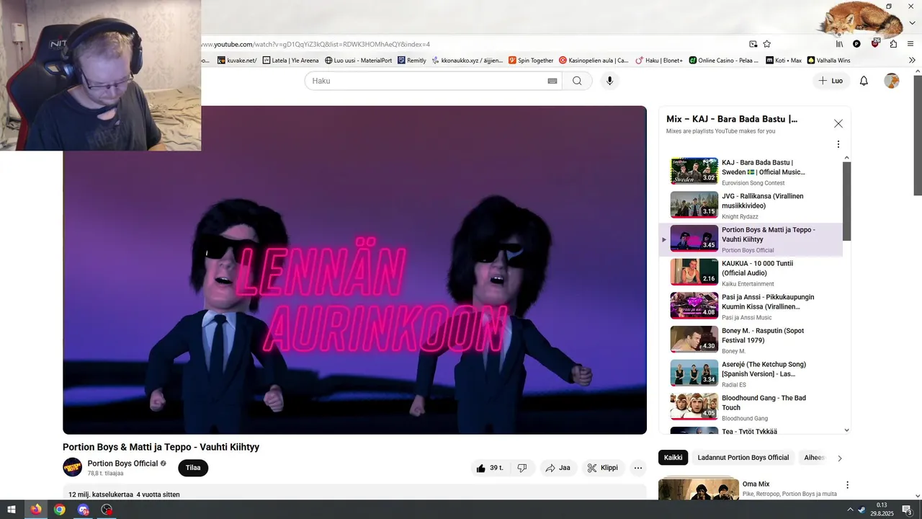Play KAJ - Bara Bada Bastu thumbnail
This screenshot has height=519, width=922.
coord(694,171)
